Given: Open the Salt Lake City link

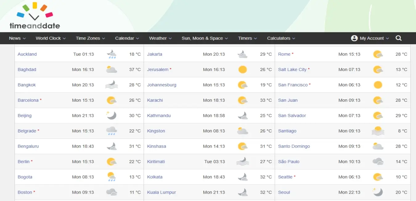Looking at the screenshot, I should coord(292,69).
